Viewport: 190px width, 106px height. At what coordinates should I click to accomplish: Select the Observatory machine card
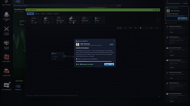pos(74,20)
